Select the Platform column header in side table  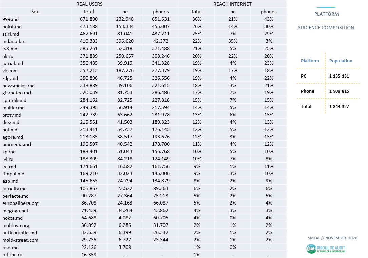point(310,61)
